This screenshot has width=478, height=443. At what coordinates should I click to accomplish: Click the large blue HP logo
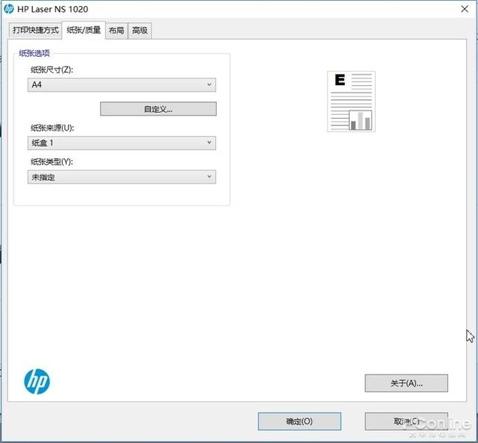(x=37, y=382)
